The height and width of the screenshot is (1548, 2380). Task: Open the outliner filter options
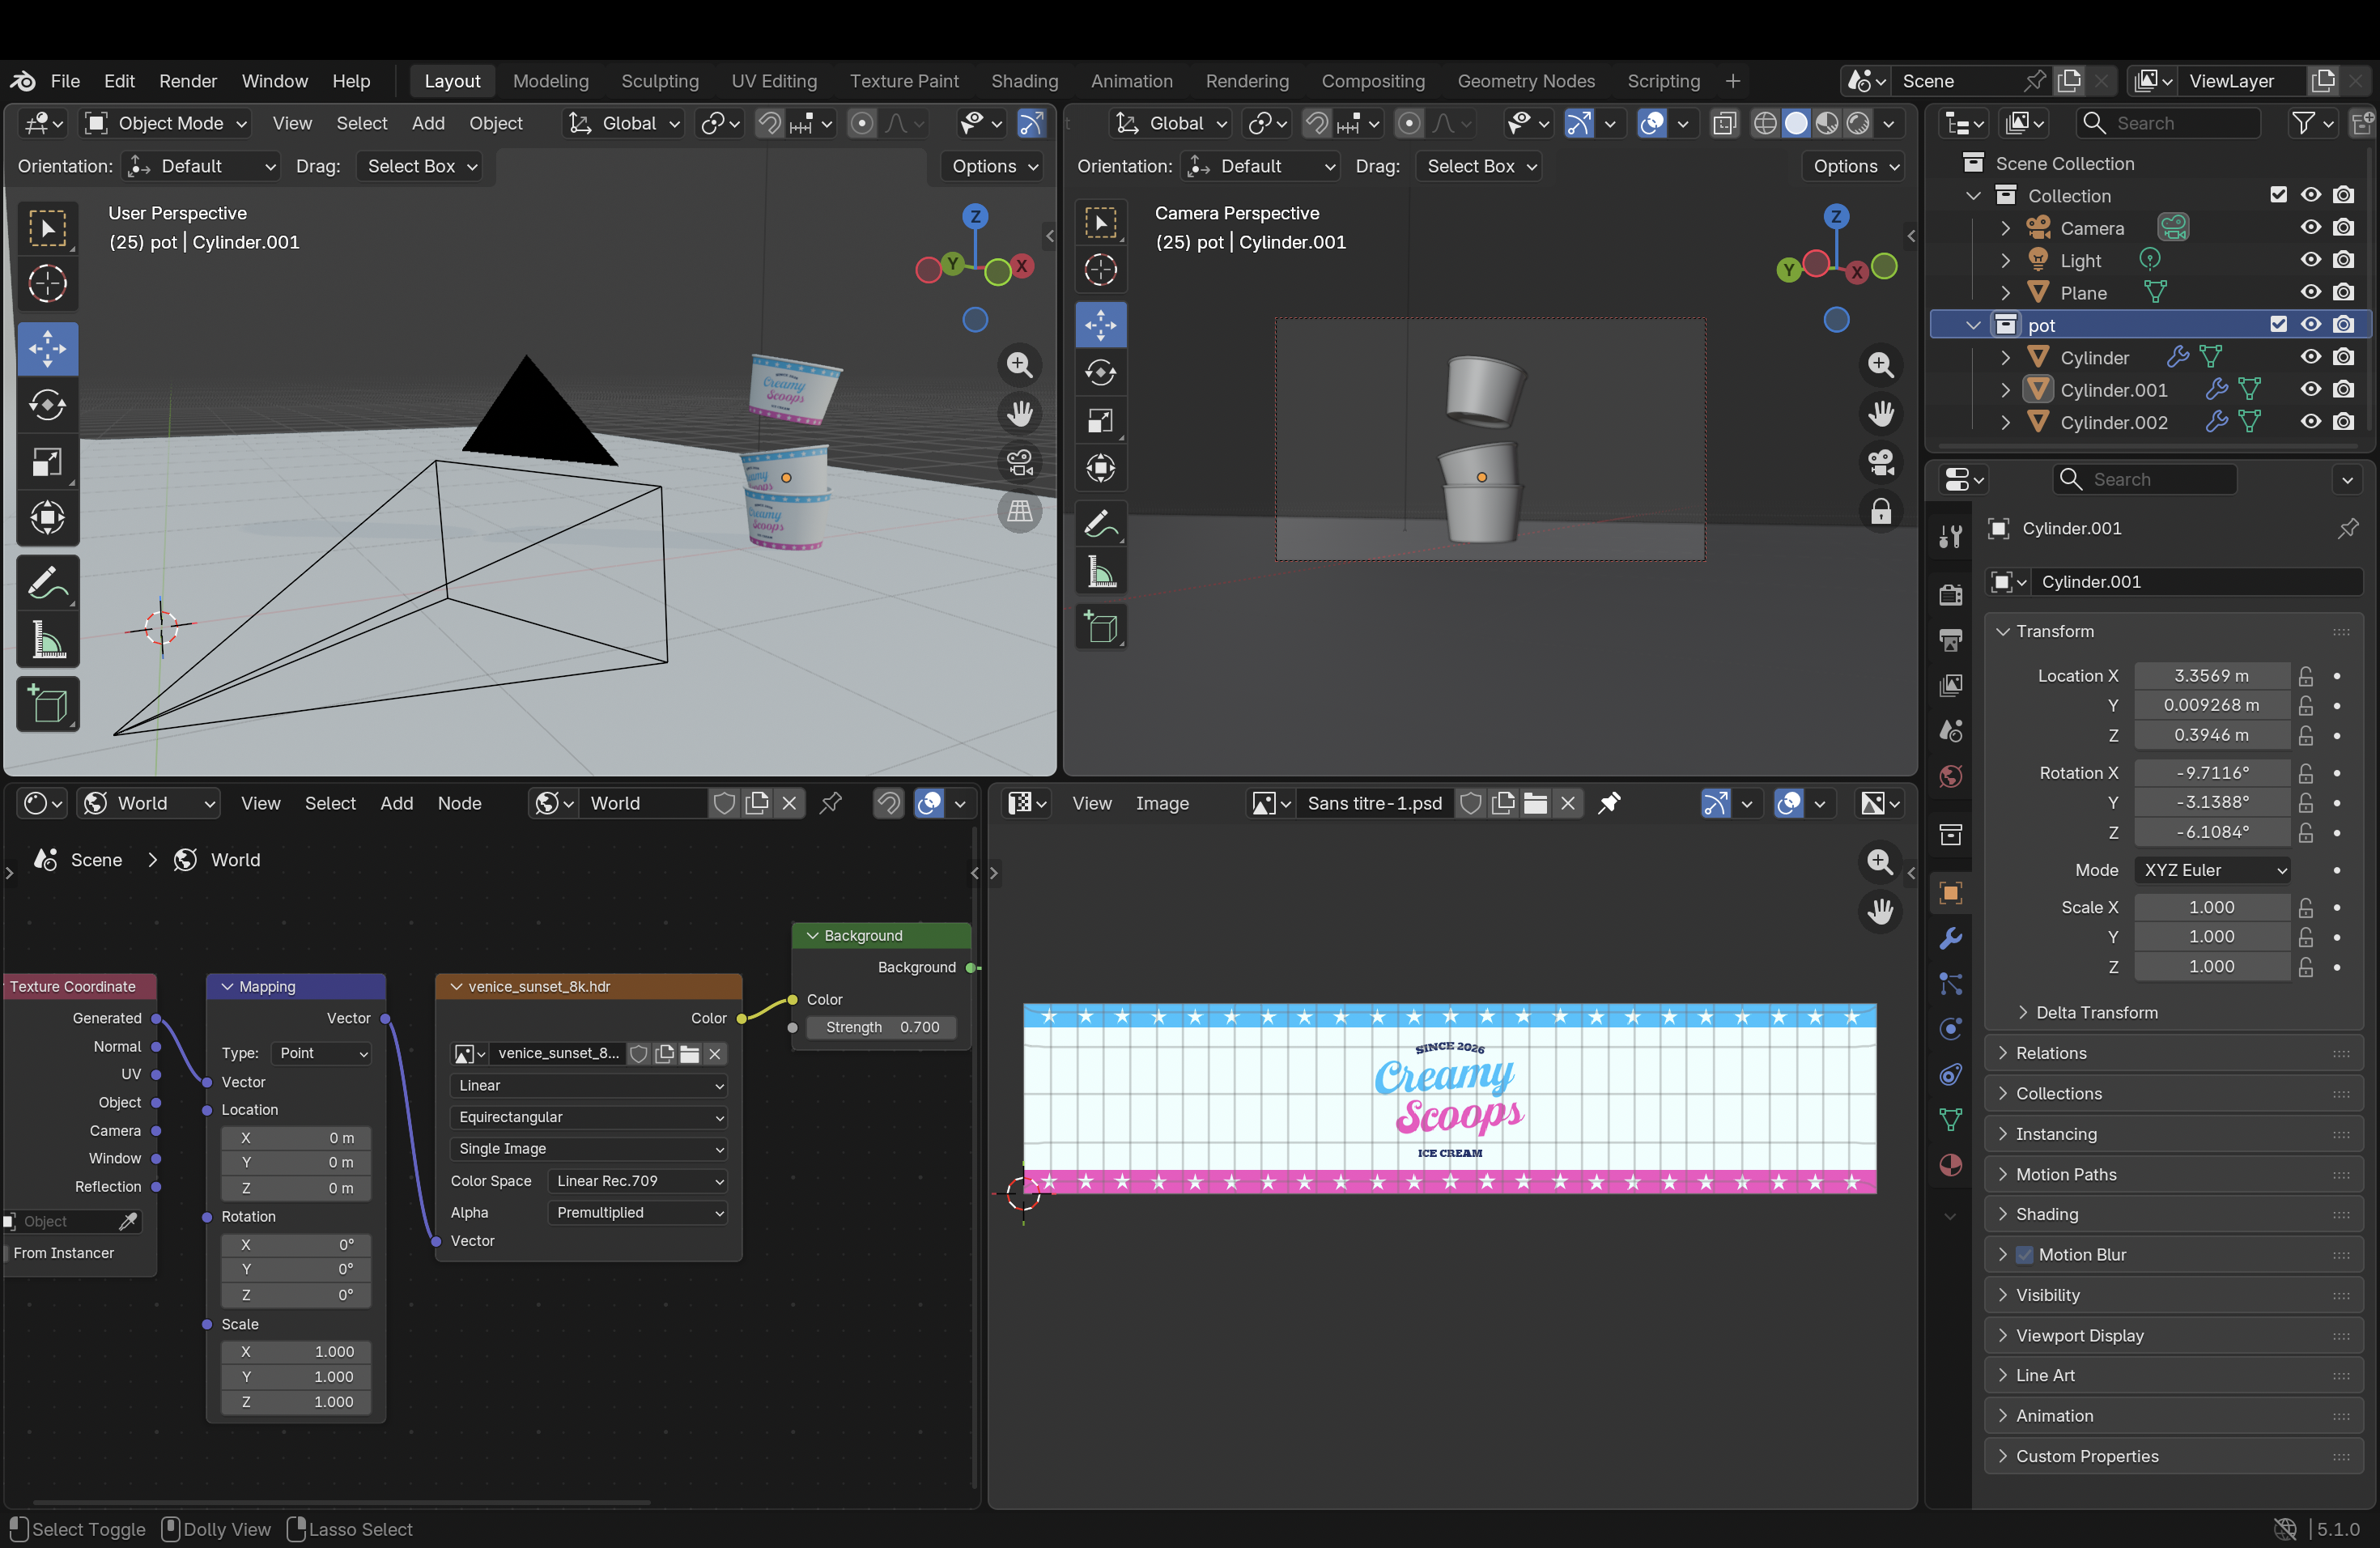pos(2312,123)
